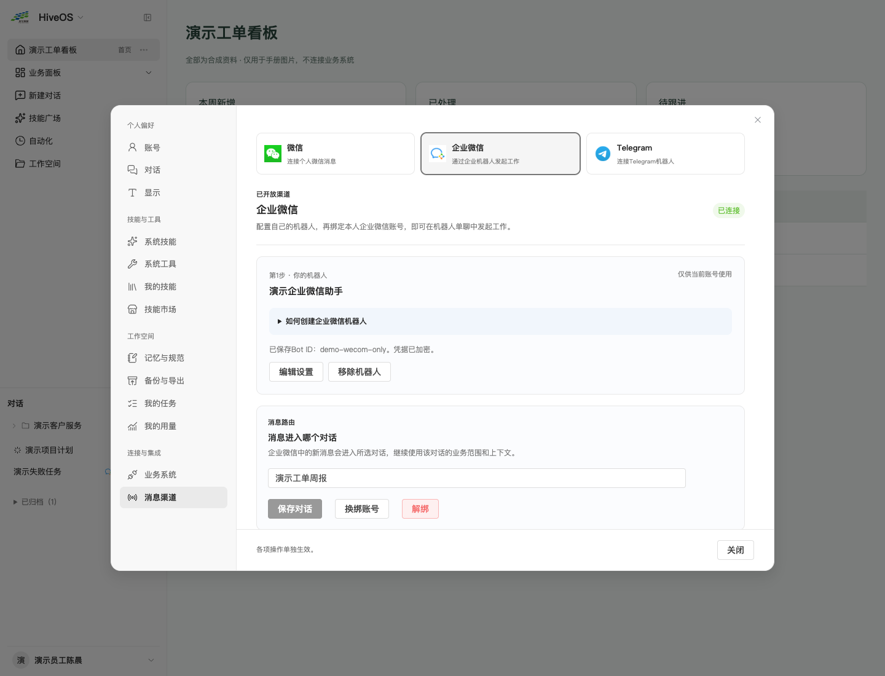
Task: Open 显示 settings in the dialog sidebar
Action: click(x=173, y=192)
